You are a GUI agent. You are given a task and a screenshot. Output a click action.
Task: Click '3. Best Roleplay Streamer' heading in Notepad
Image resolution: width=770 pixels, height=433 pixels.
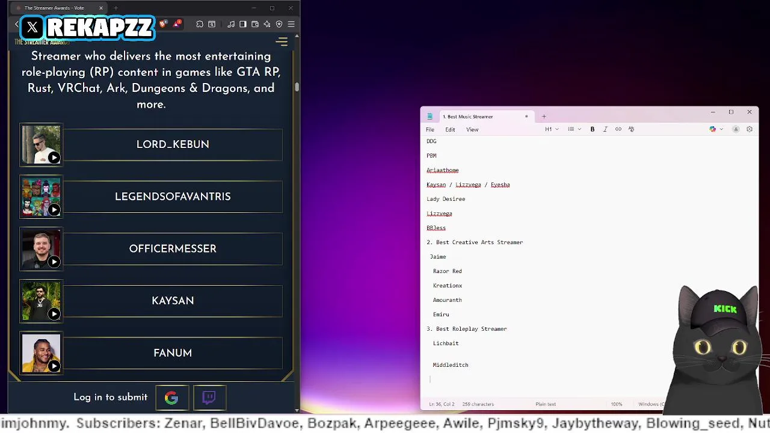(467, 329)
